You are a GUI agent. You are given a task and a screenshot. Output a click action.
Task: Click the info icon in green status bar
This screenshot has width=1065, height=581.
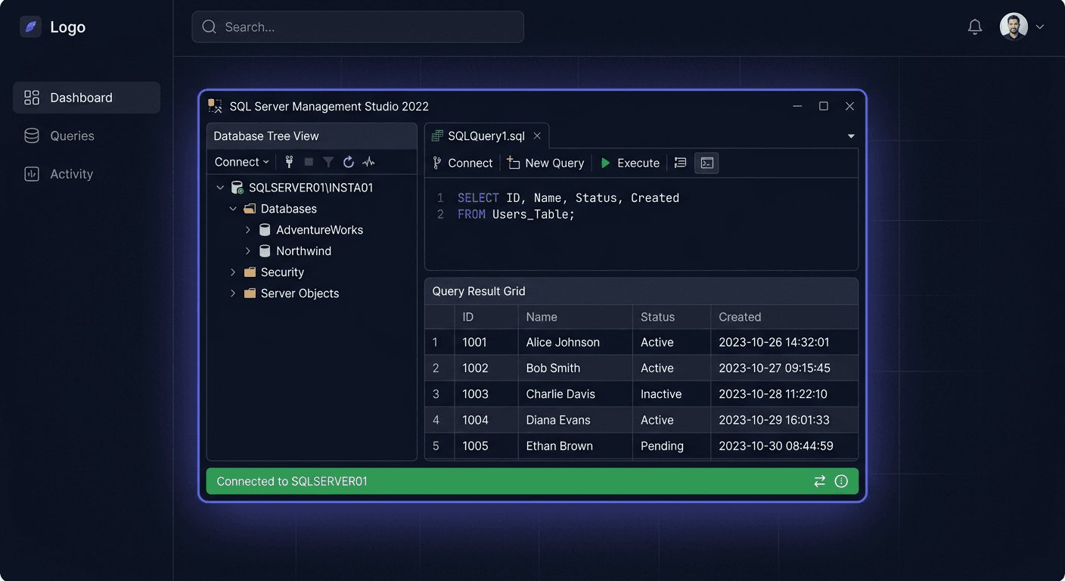pos(841,481)
